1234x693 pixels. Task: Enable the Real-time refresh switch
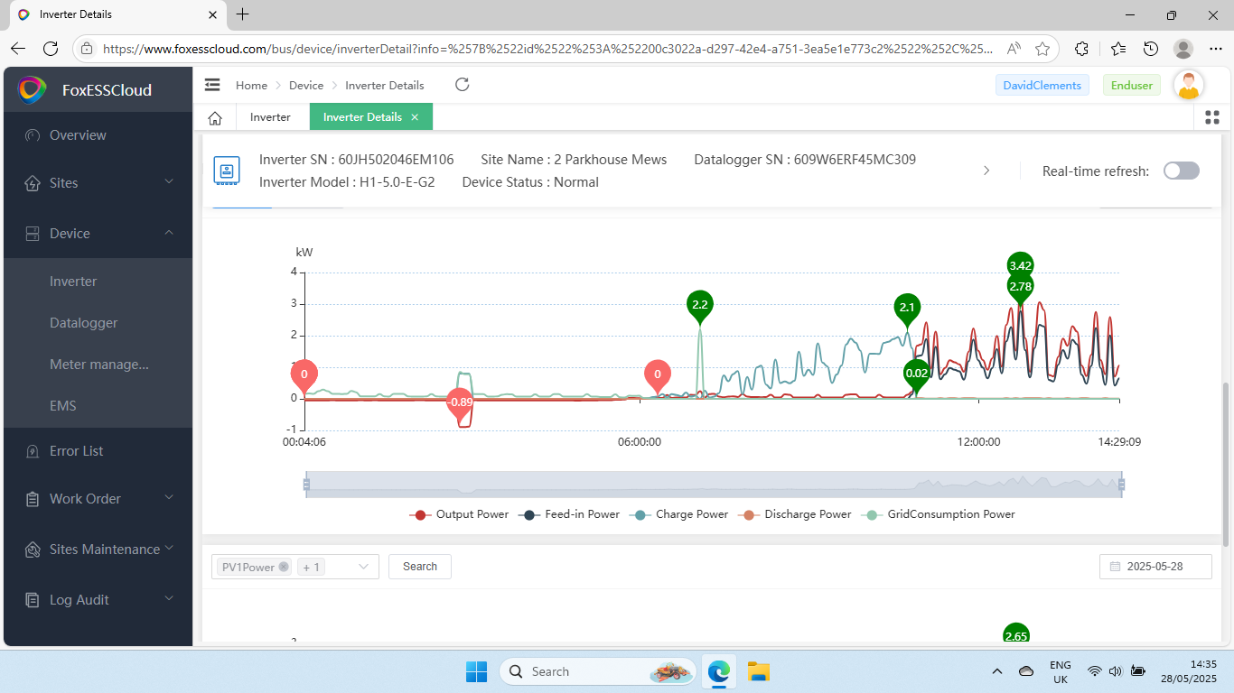point(1181,171)
